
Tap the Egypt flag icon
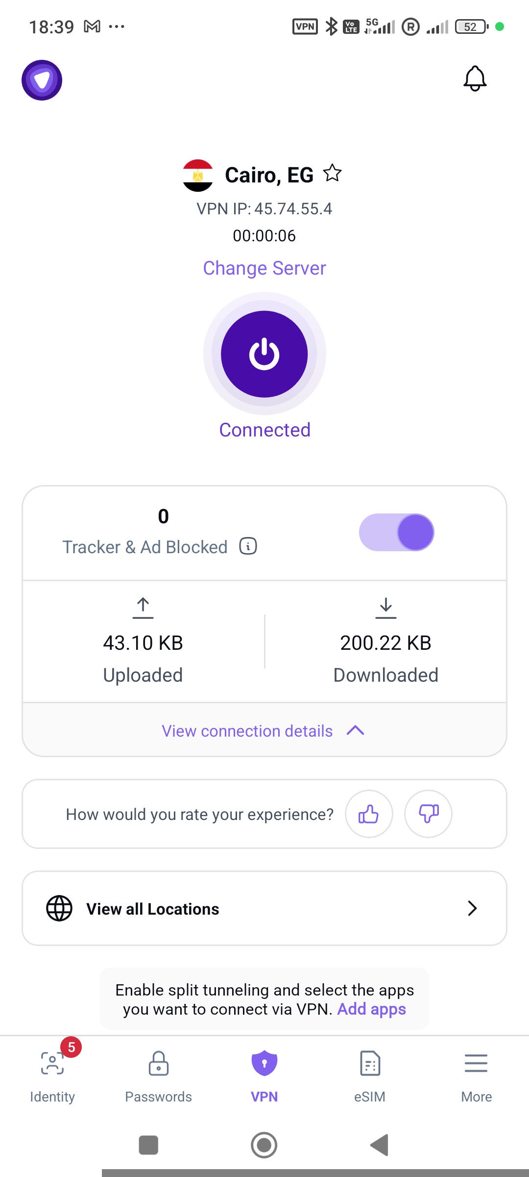198,176
